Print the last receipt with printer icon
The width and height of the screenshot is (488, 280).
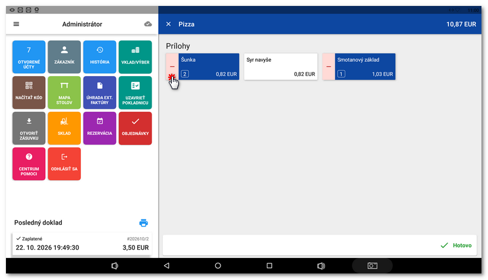[x=143, y=223]
